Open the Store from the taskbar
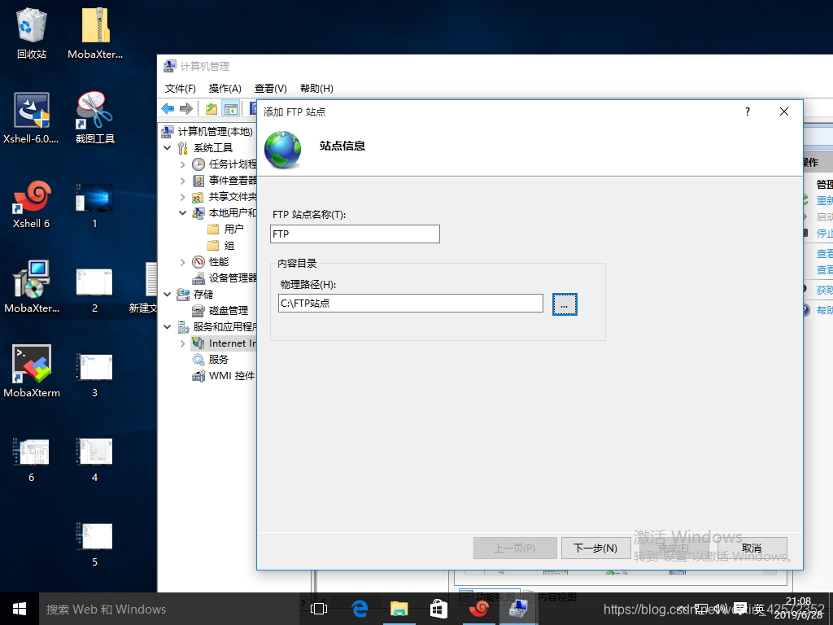 pos(438,609)
